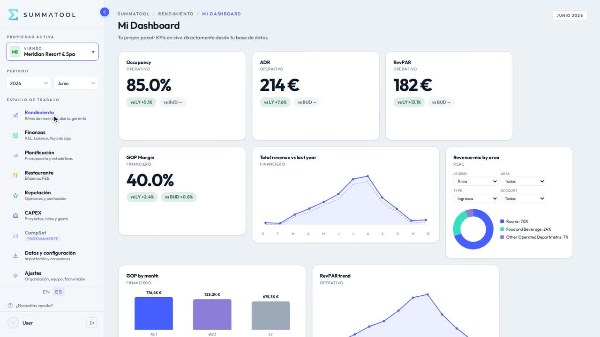The width and height of the screenshot is (600, 337).
Task: Click the logout icon next to User
Action: click(x=92, y=323)
